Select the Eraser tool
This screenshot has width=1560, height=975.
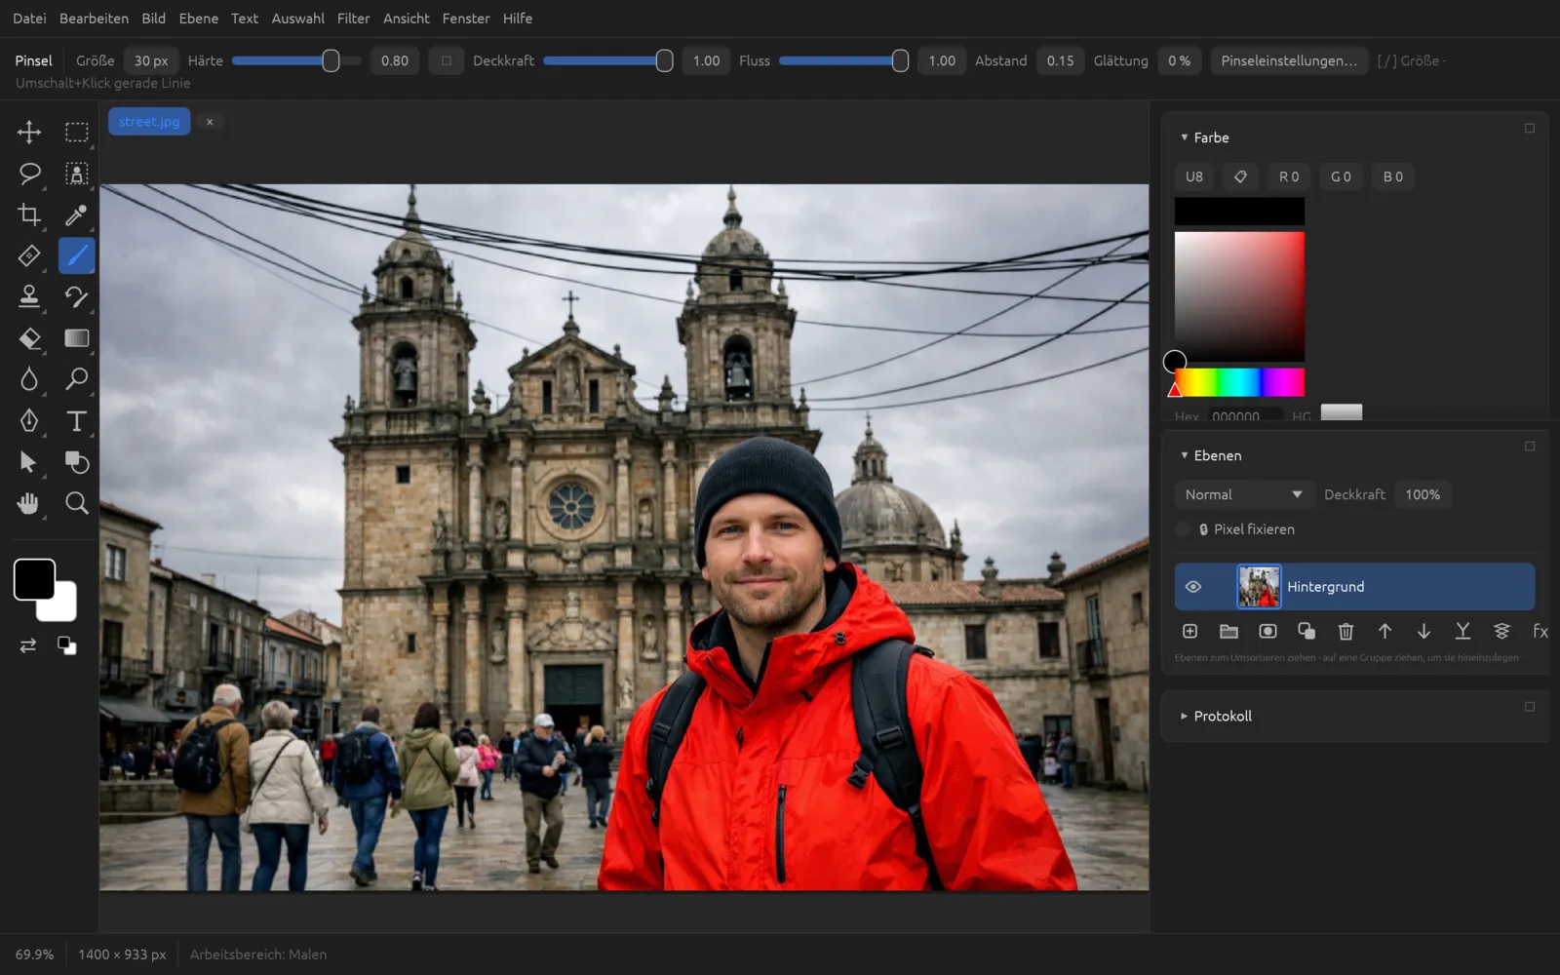point(29,338)
